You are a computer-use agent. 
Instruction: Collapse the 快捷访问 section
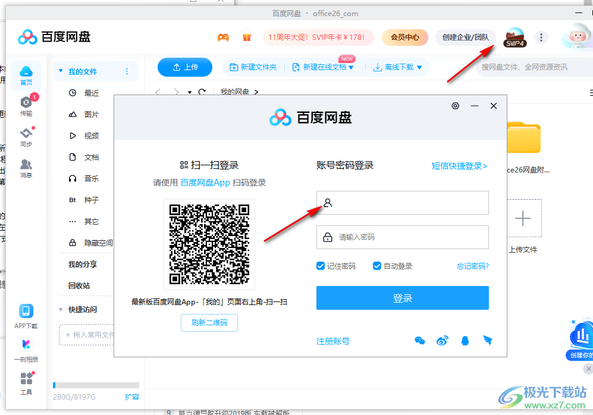[x=61, y=309]
